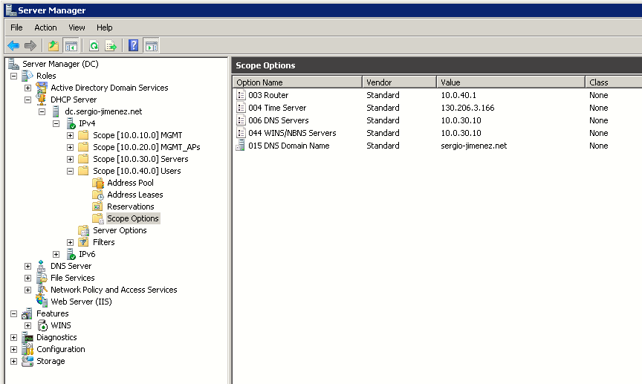Click router value 10.0.40.1
Image resolution: width=642 pixels, height=384 pixels.
(x=458, y=95)
